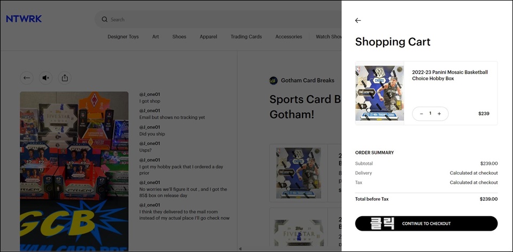The width and height of the screenshot is (513, 252).
Task: Click the chat message 'I got shop'
Action: click(150, 101)
